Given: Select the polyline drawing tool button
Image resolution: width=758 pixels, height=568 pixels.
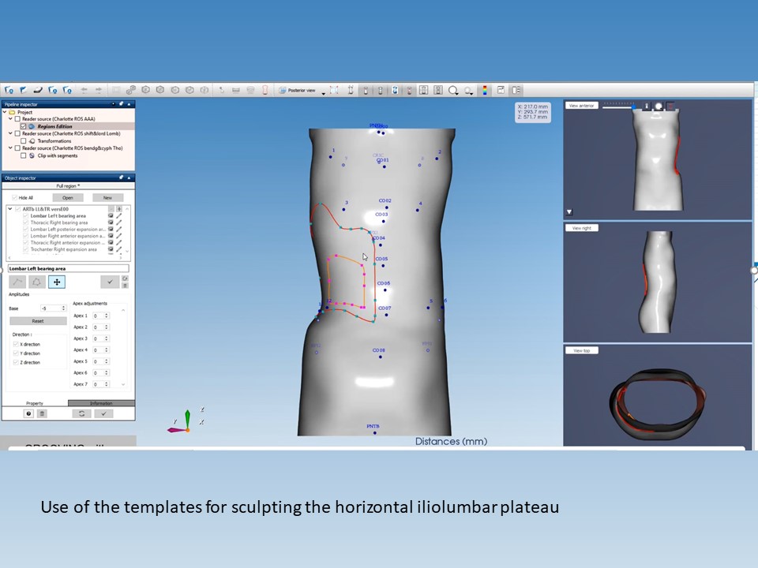Looking at the screenshot, I should (18, 282).
